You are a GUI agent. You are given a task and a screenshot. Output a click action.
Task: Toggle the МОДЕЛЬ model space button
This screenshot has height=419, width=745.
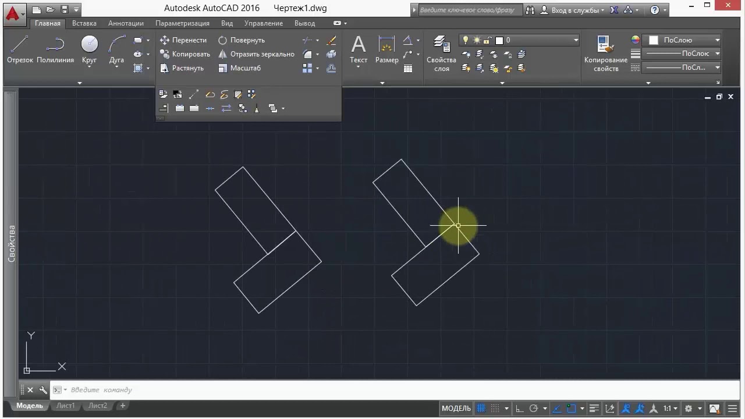(x=456, y=409)
